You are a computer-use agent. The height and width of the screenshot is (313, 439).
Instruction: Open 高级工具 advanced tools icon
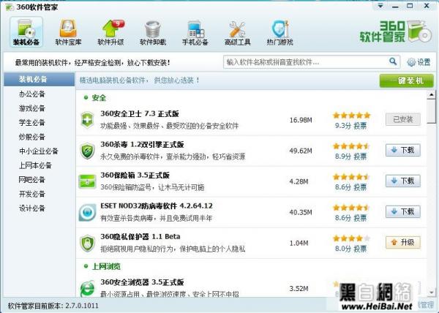coord(237,32)
